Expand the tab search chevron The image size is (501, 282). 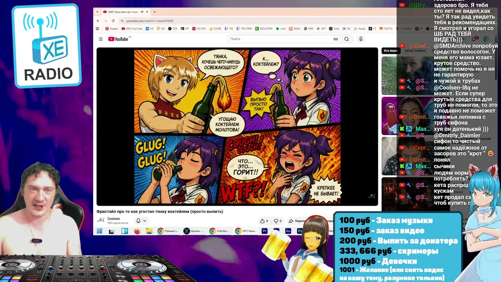coord(97,12)
